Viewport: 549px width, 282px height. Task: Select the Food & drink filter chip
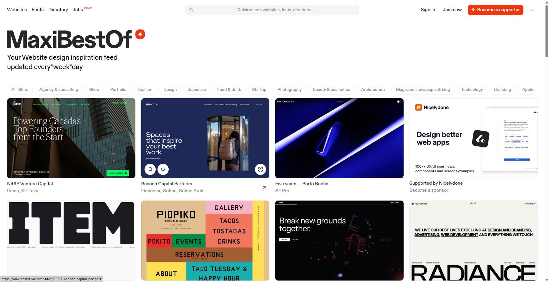[x=229, y=90]
